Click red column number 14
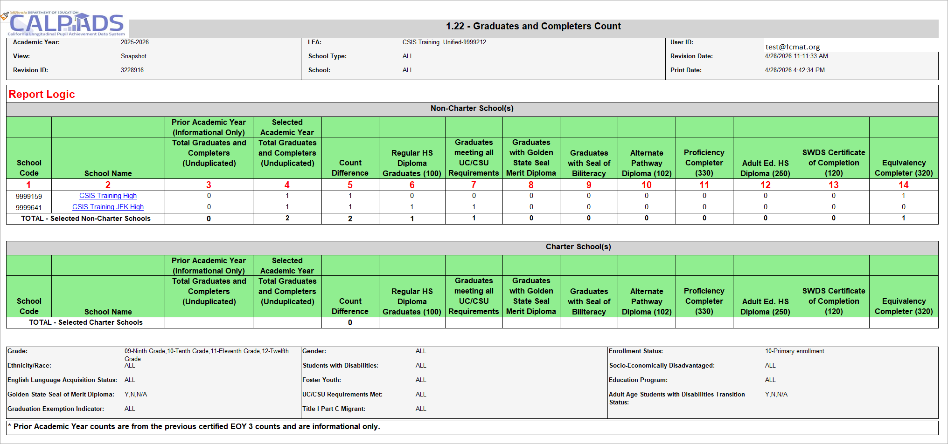Screen dimensions: 948x444 click(904, 185)
